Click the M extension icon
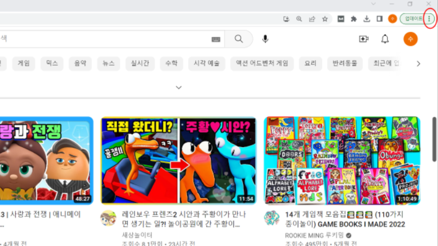 [341, 19]
